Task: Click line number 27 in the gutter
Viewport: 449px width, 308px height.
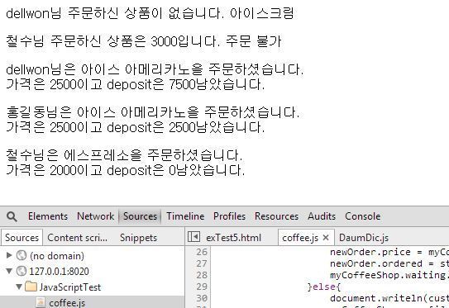Action: (202, 263)
